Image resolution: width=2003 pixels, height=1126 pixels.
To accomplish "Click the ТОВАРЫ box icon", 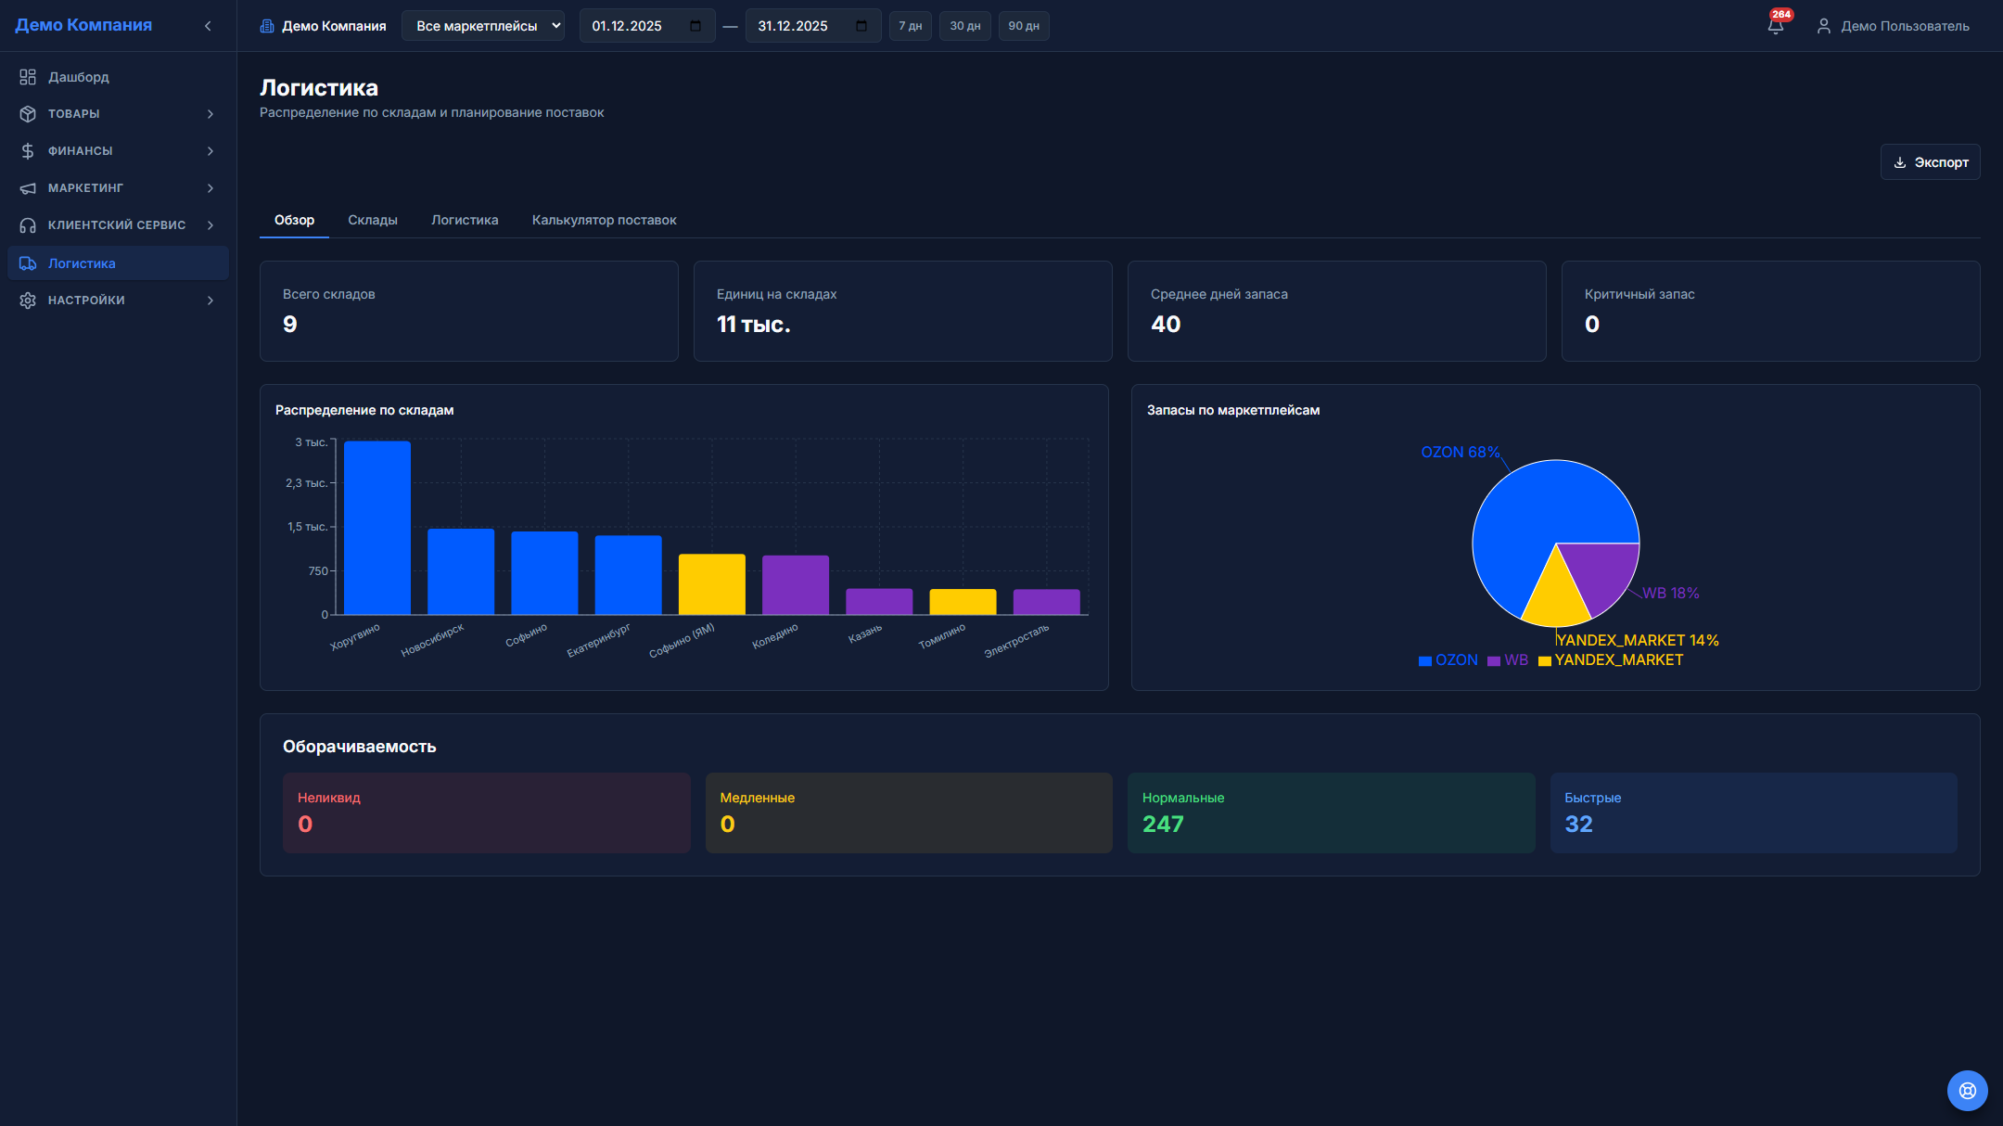I will tap(28, 114).
